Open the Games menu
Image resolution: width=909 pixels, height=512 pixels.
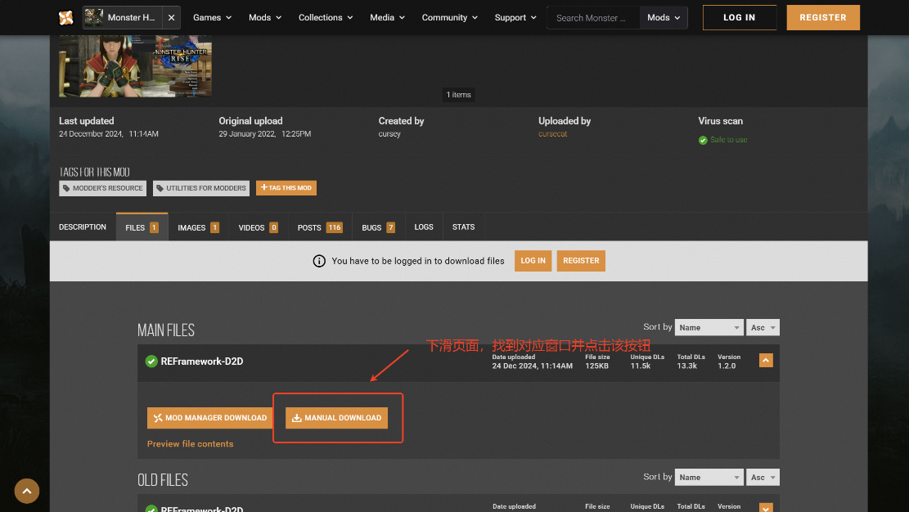(x=212, y=17)
